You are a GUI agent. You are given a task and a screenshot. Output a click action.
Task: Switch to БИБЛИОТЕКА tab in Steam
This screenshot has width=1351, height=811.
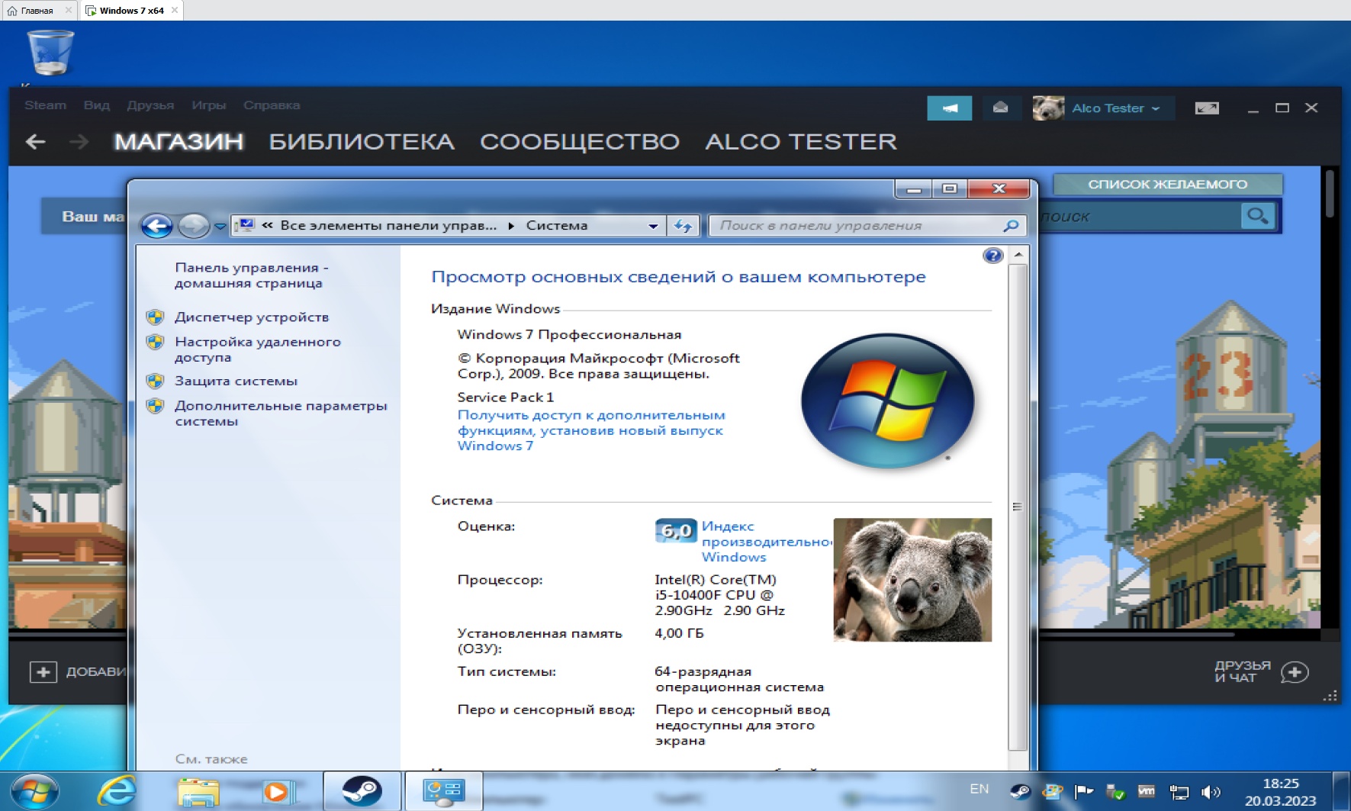pyautogui.click(x=362, y=142)
